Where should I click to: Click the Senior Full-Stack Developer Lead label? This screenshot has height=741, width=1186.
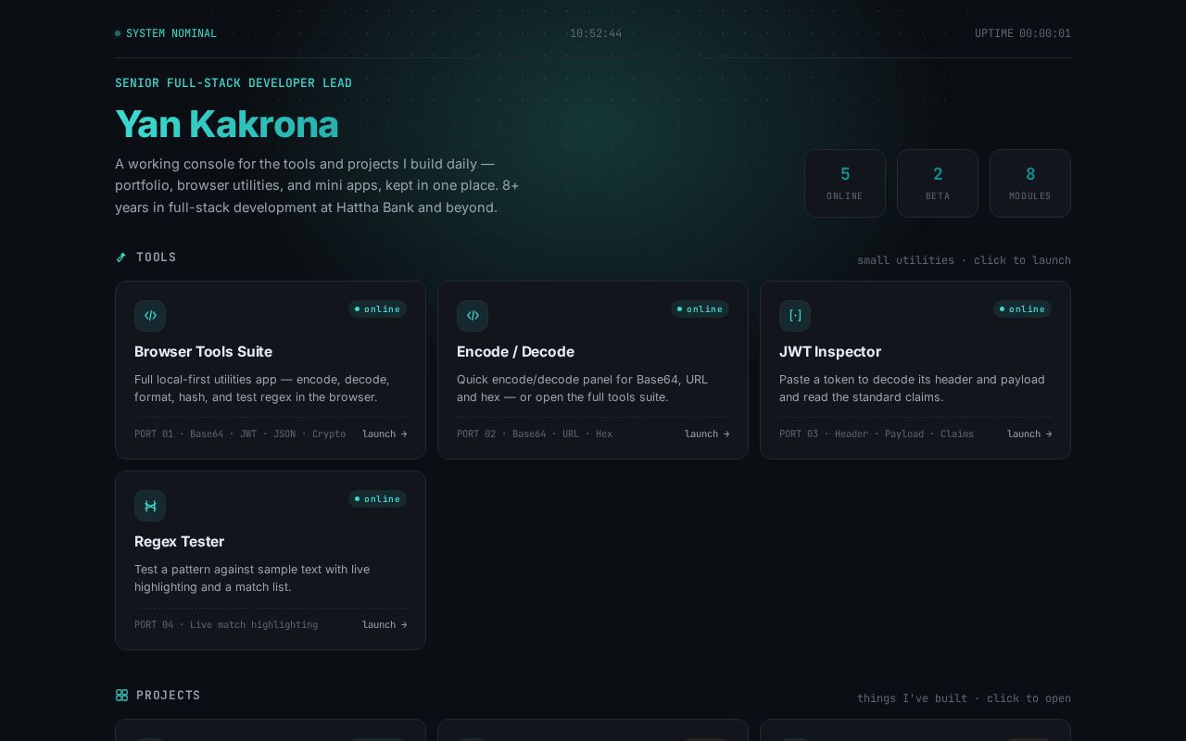tap(233, 83)
